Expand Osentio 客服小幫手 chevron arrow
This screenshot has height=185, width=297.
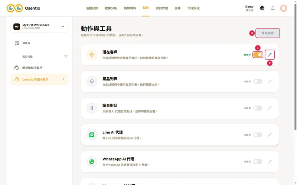pyautogui.click(x=63, y=79)
